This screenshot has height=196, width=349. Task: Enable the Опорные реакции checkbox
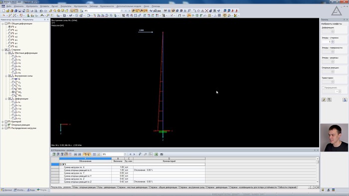(x=6, y=125)
